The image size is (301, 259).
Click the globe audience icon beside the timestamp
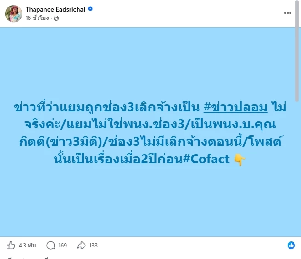point(57,18)
